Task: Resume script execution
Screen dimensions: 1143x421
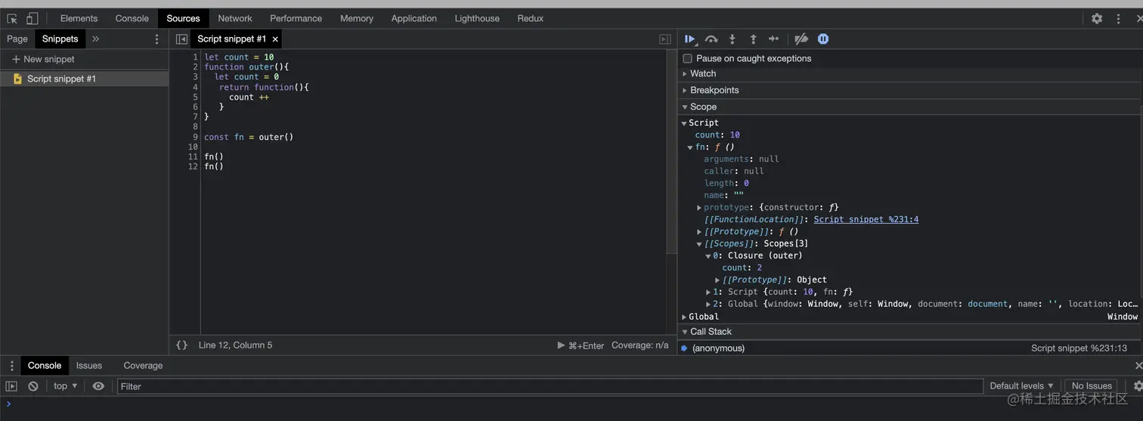Action: [x=690, y=39]
